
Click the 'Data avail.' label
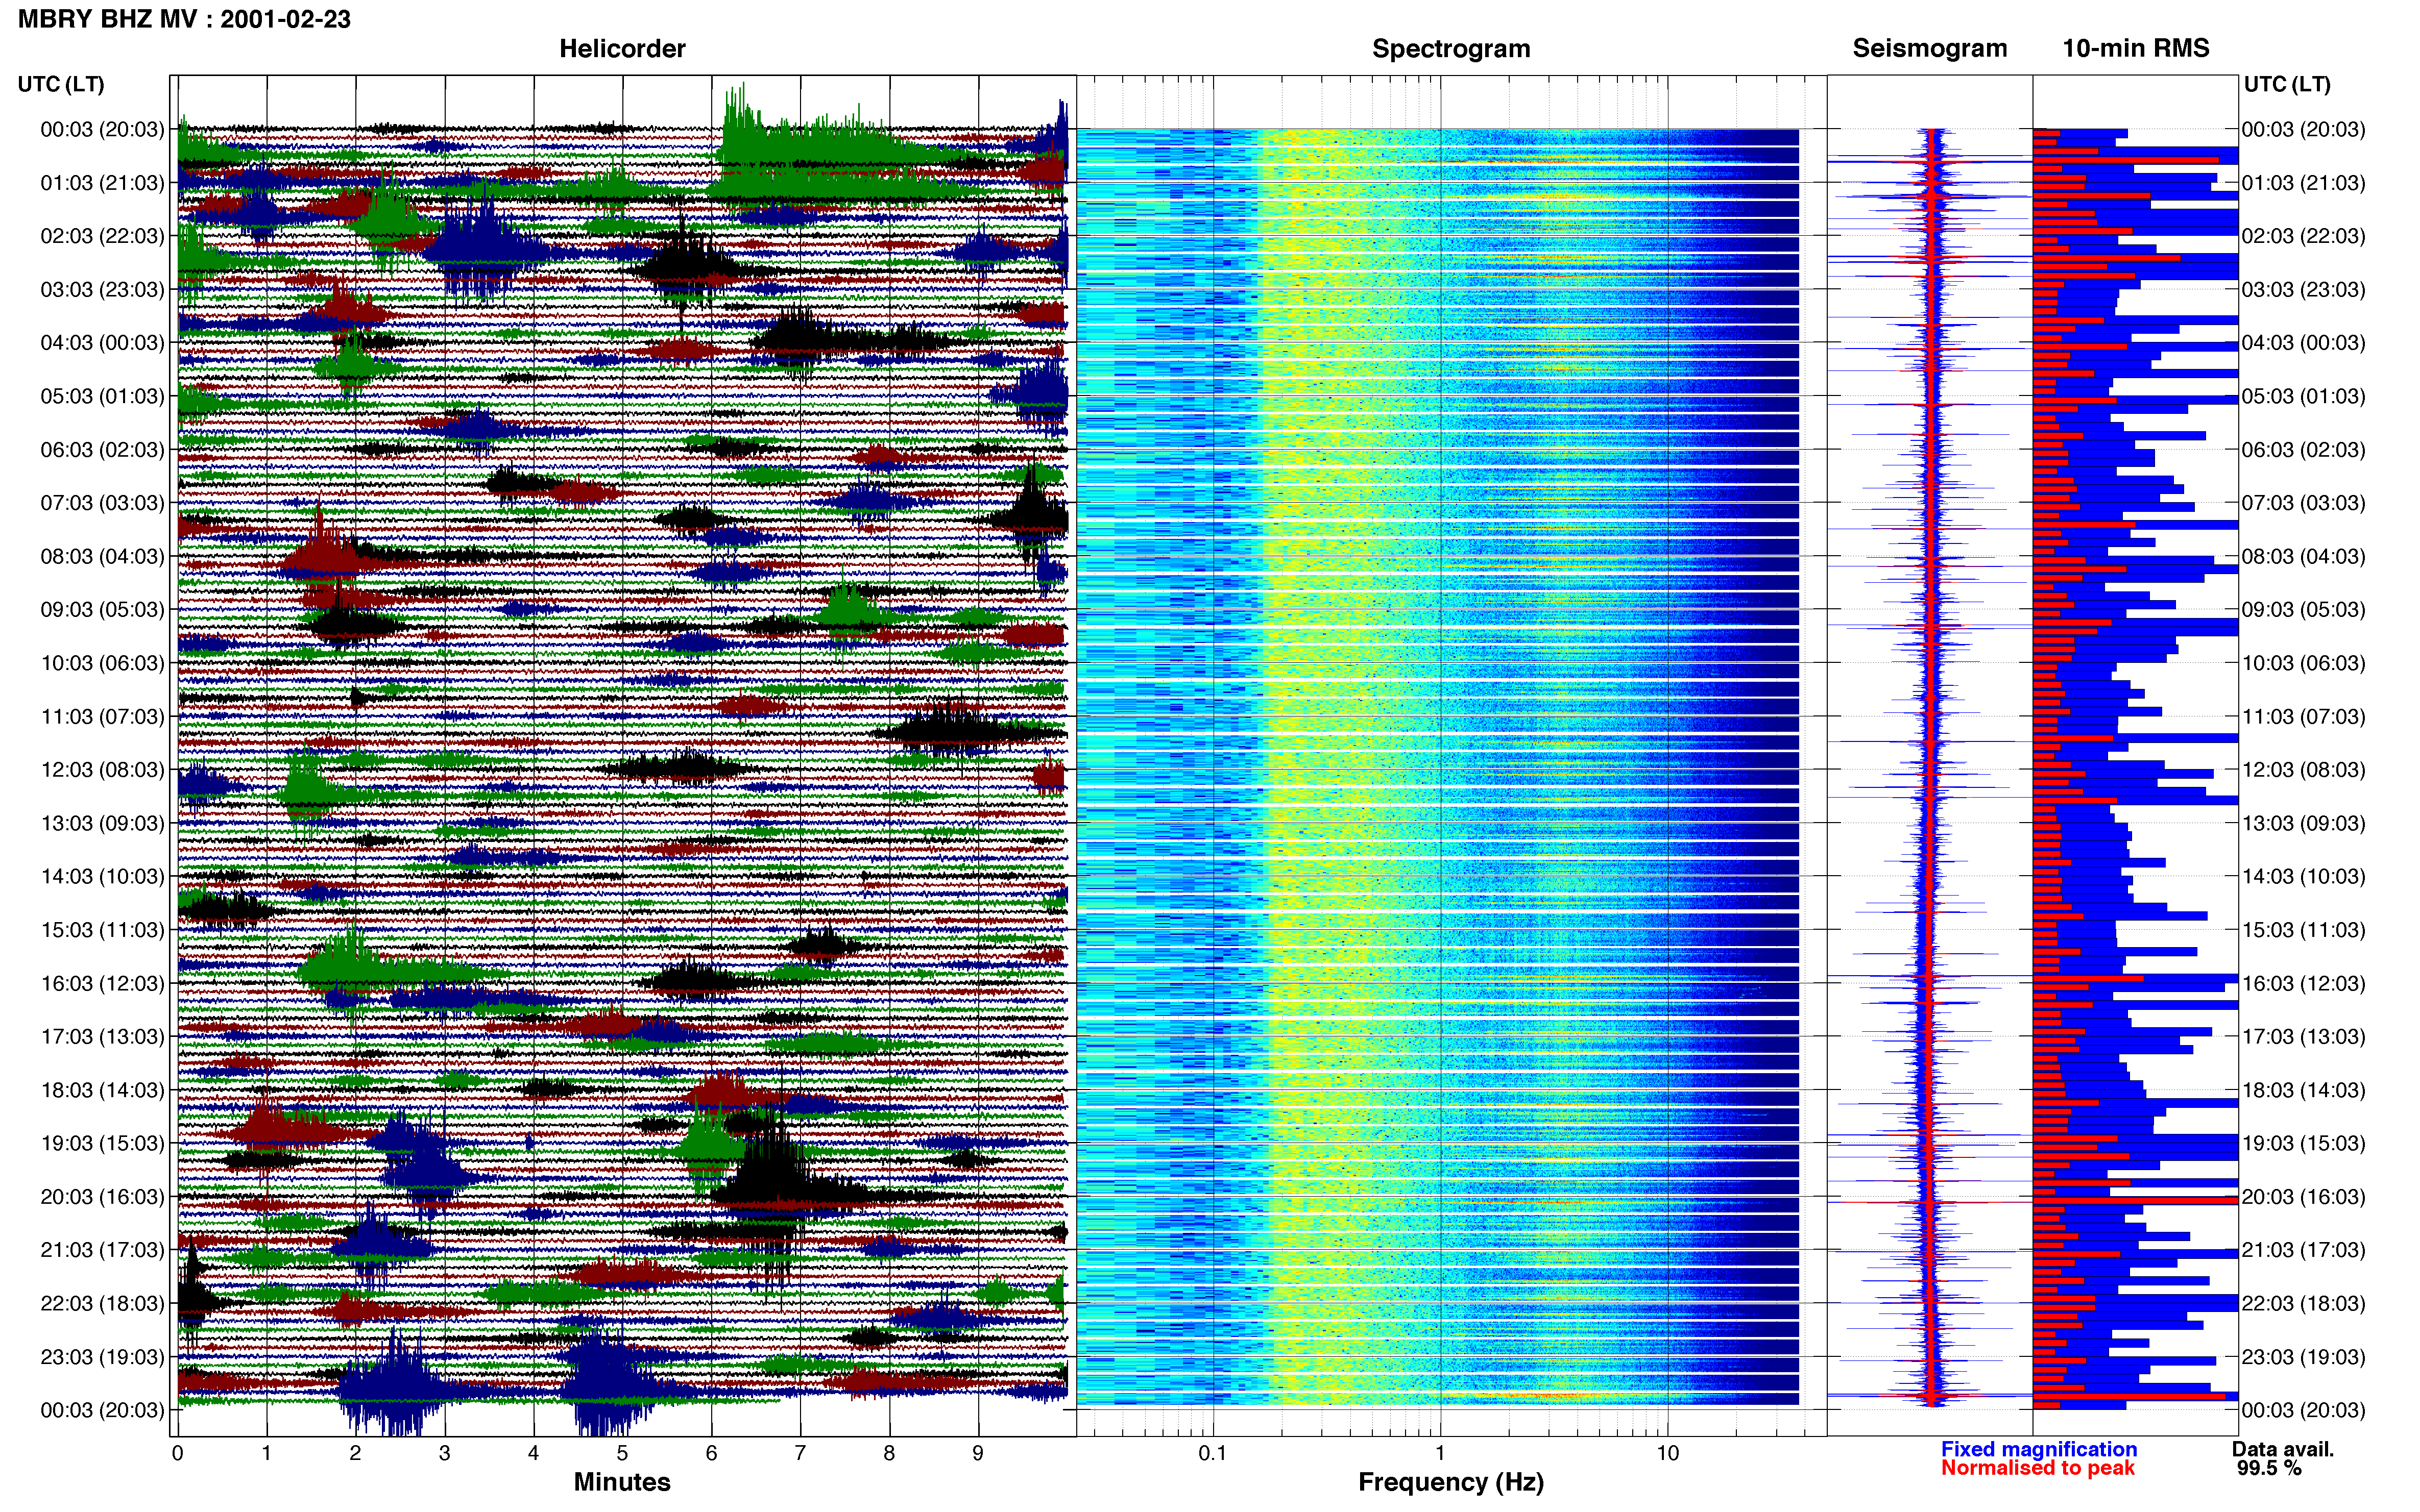click(2283, 1449)
